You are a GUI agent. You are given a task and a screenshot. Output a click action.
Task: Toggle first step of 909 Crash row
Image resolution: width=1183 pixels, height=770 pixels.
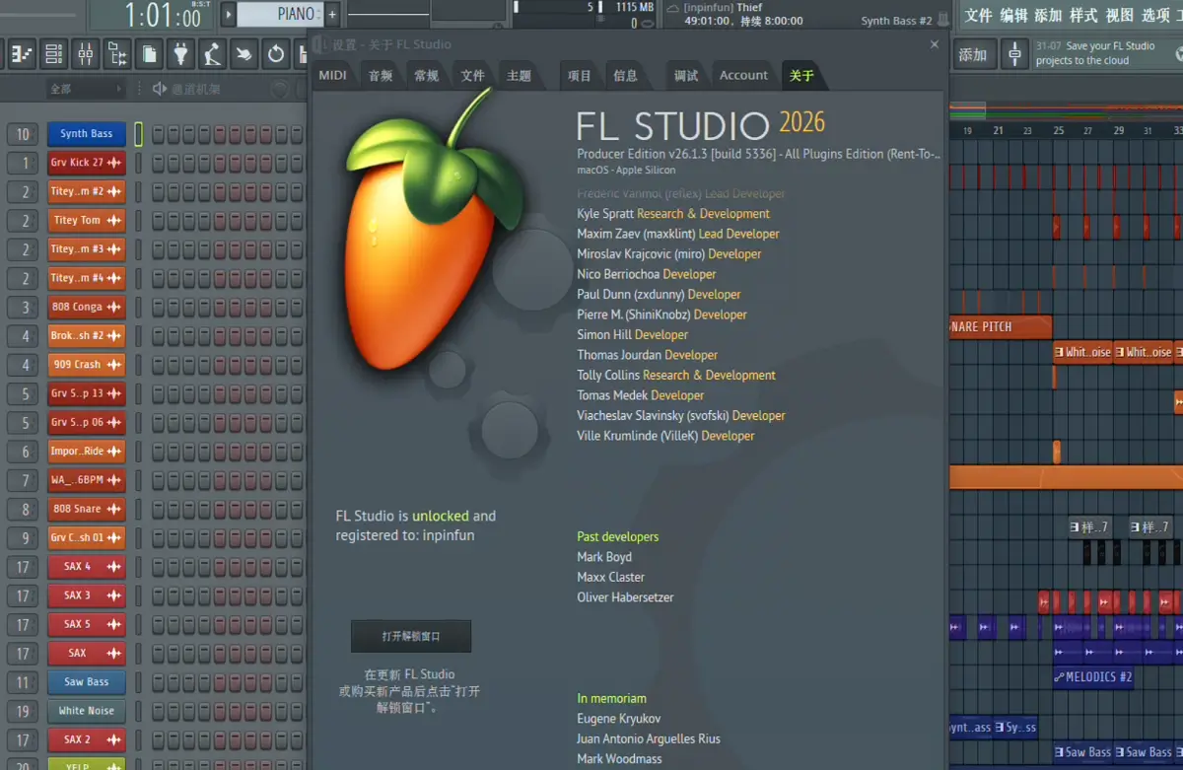[159, 365]
